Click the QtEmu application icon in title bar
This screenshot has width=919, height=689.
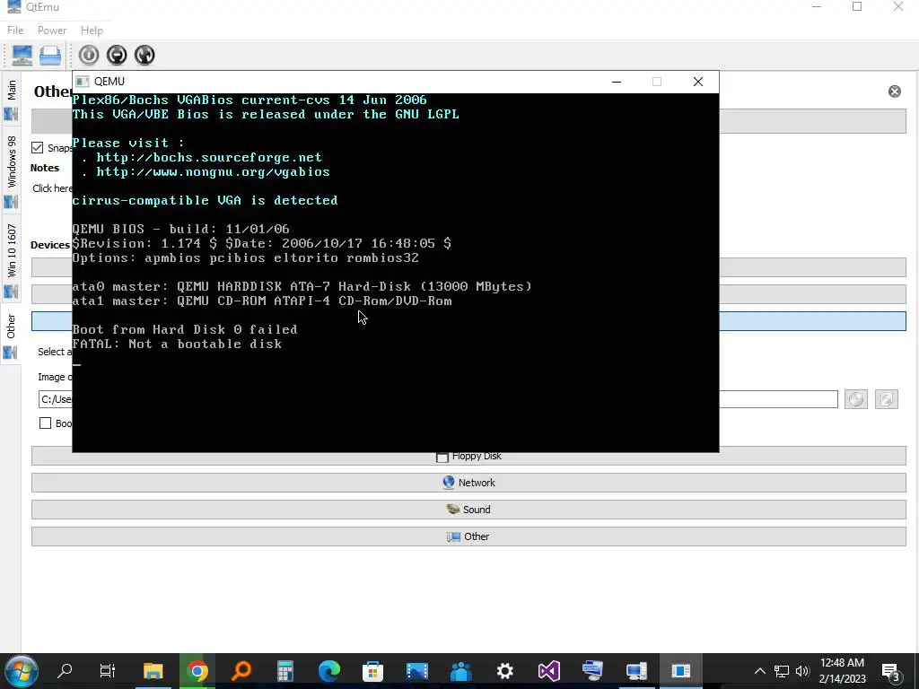click(x=13, y=6)
